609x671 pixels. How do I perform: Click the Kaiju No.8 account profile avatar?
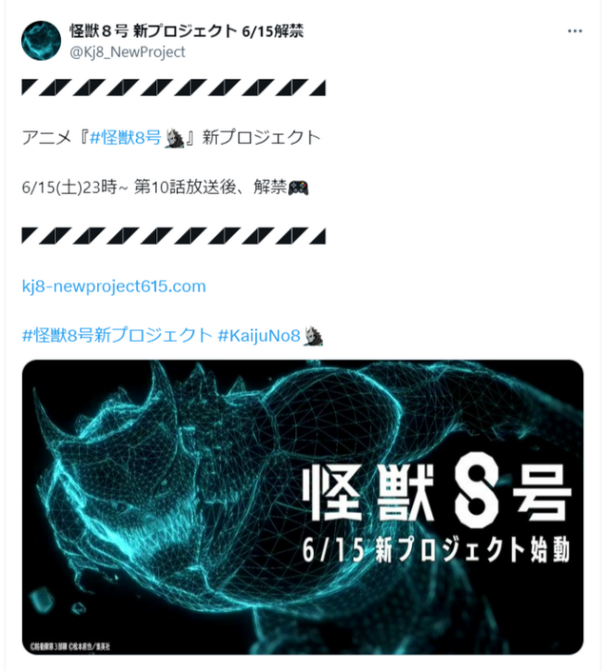click(41, 41)
